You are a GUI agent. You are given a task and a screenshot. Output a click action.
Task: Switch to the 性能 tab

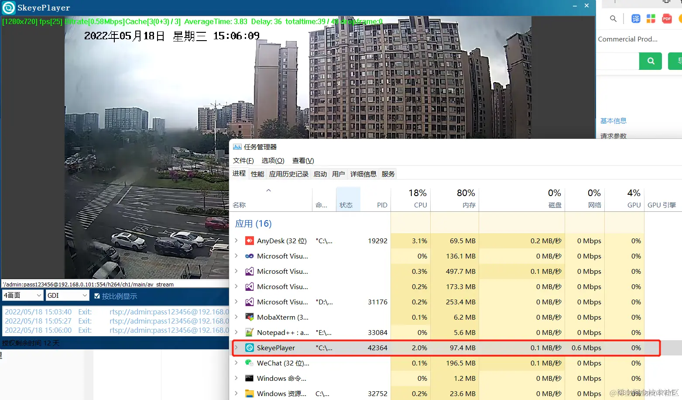coord(257,174)
